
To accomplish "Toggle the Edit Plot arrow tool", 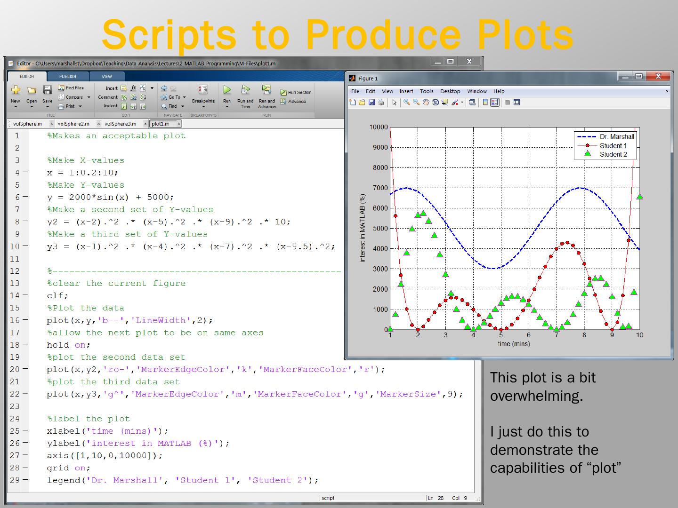I will click(395, 103).
